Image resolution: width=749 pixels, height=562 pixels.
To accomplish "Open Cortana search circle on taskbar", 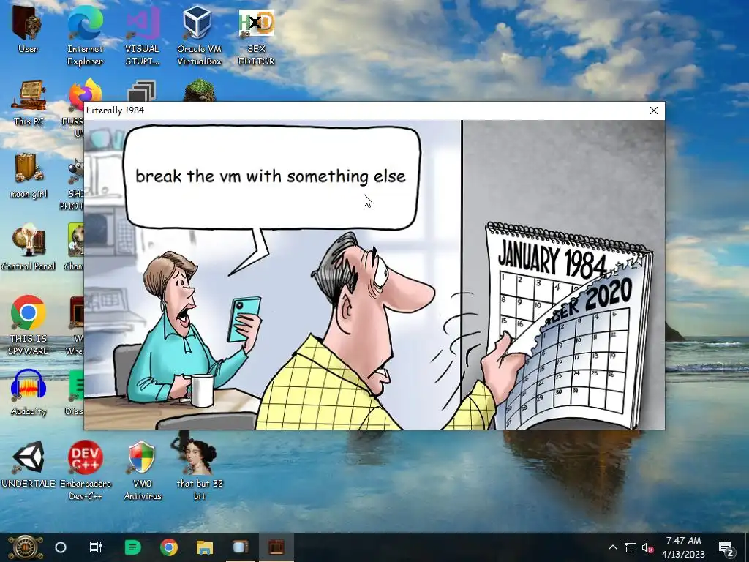I will coord(61,547).
